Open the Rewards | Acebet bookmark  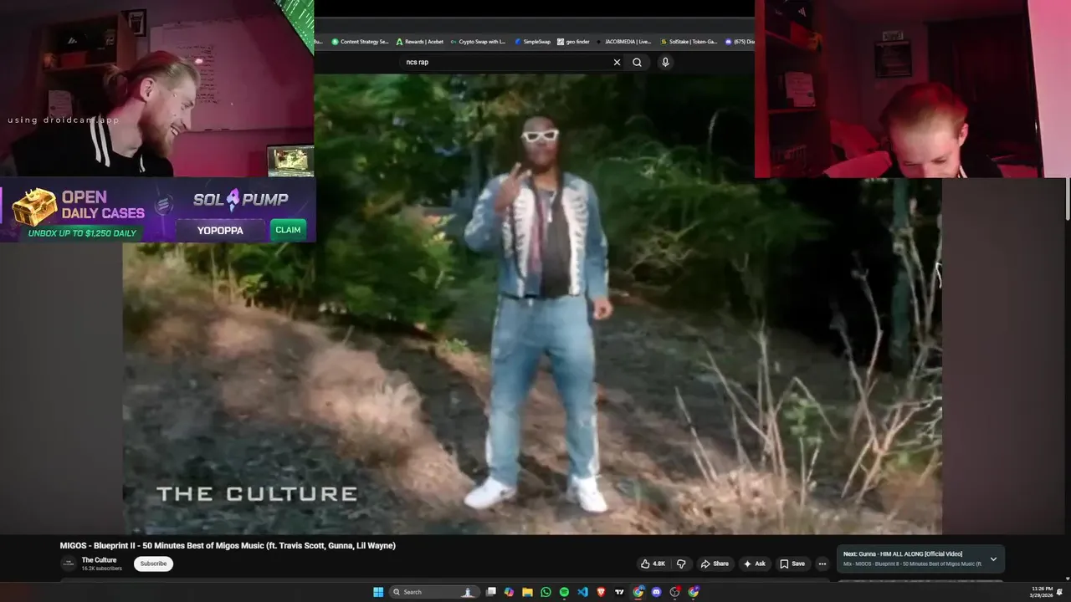point(419,41)
